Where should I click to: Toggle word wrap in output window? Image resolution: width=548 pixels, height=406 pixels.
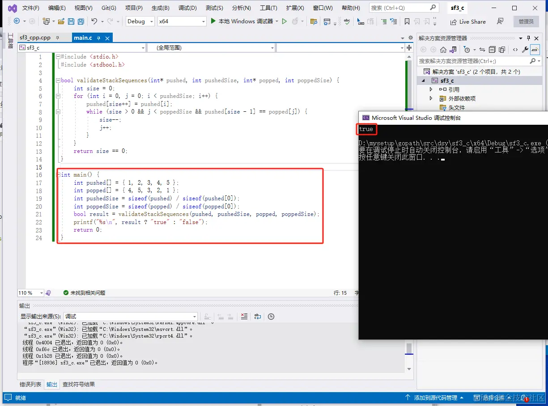(x=257, y=316)
